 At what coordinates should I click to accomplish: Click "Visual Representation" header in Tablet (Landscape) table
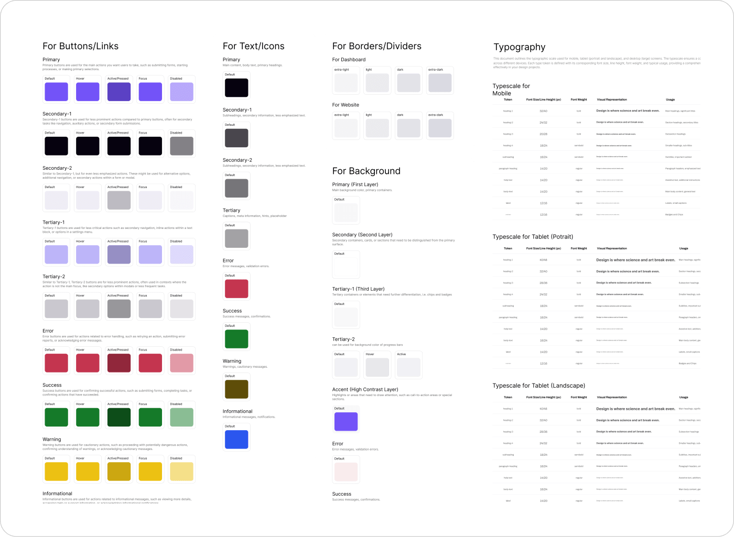(612, 397)
